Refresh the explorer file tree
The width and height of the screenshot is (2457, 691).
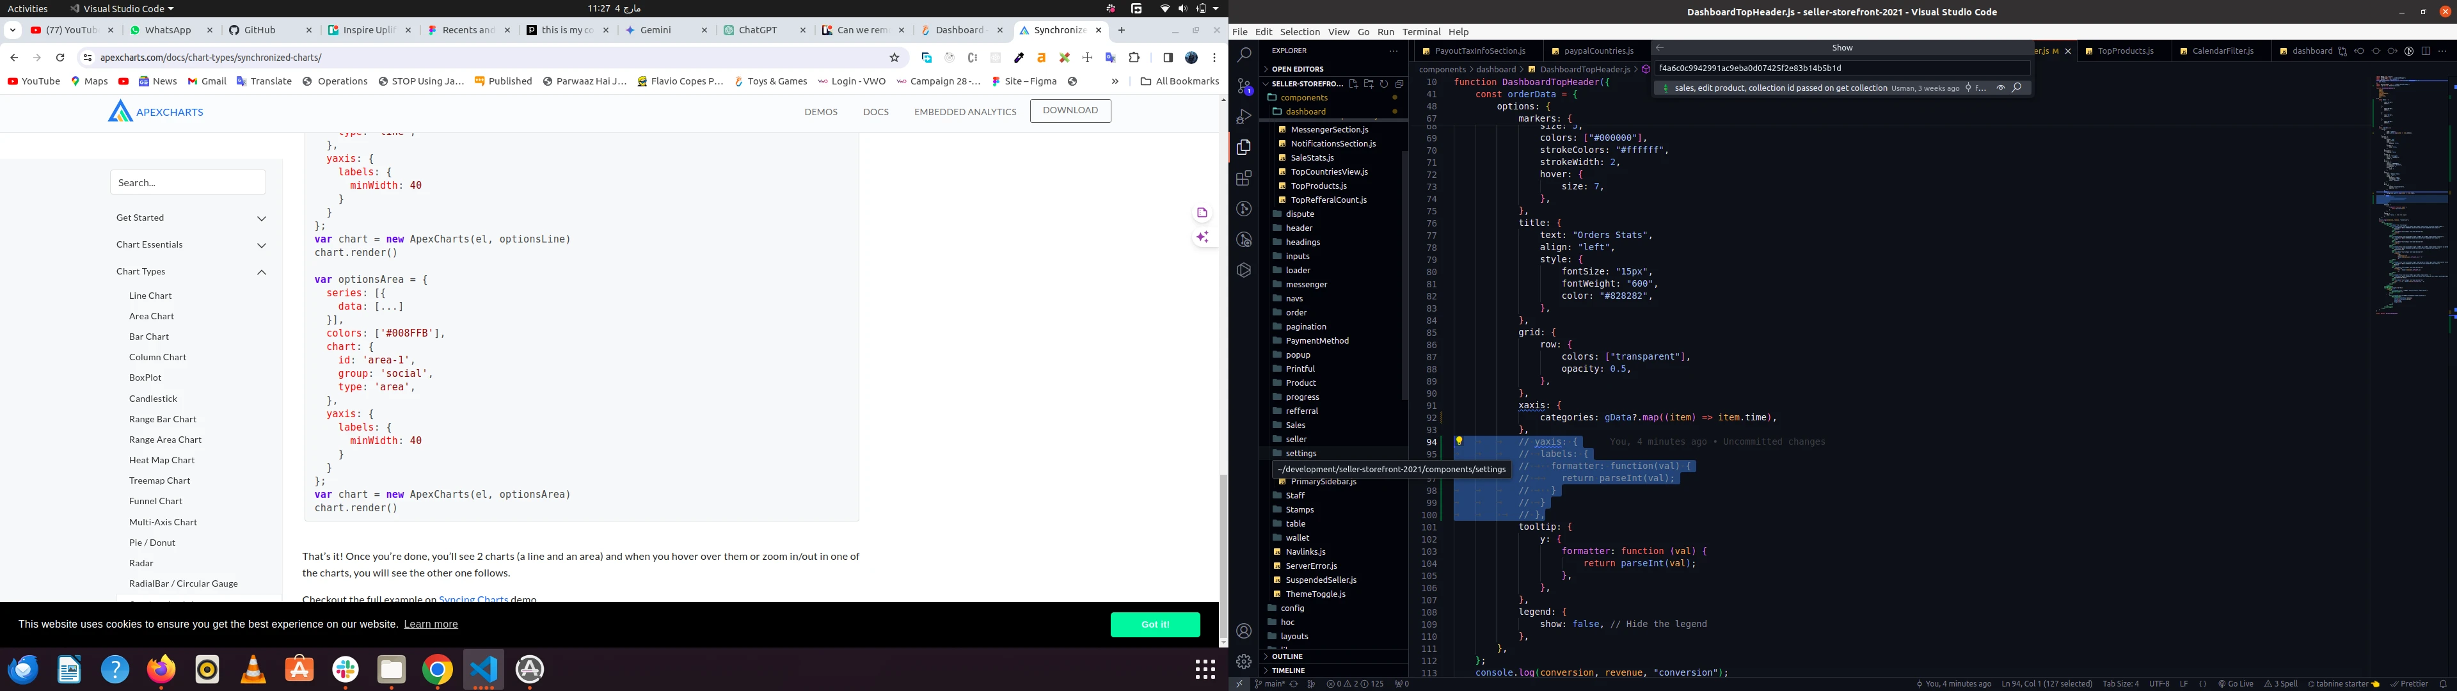pyautogui.click(x=1383, y=84)
